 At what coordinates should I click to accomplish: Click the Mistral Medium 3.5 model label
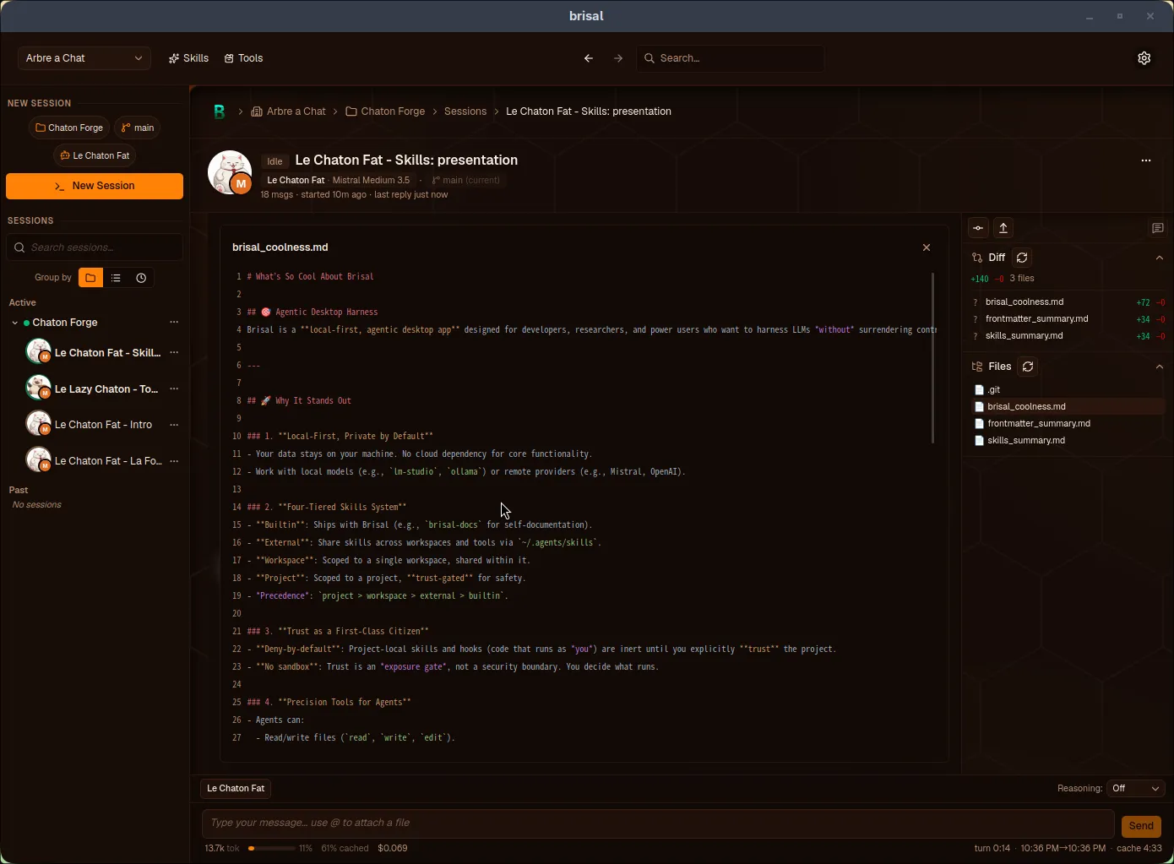click(371, 180)
